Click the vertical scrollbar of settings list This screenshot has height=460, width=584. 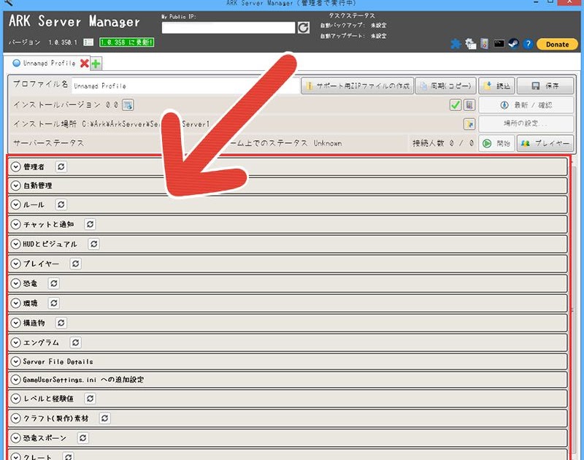coord(572,309)
